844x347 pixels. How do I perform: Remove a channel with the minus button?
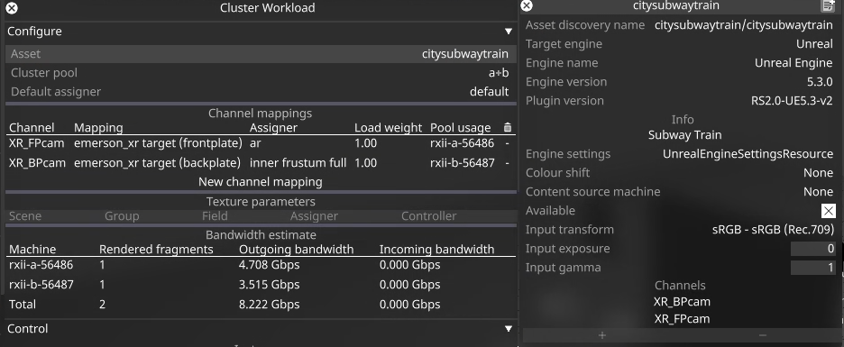(762, 335)
